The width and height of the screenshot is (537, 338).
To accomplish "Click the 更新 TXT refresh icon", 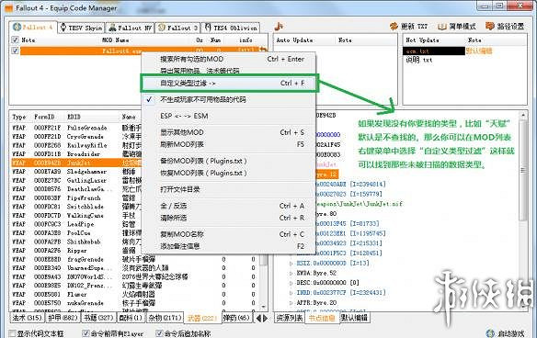I will tap(394, 26).
